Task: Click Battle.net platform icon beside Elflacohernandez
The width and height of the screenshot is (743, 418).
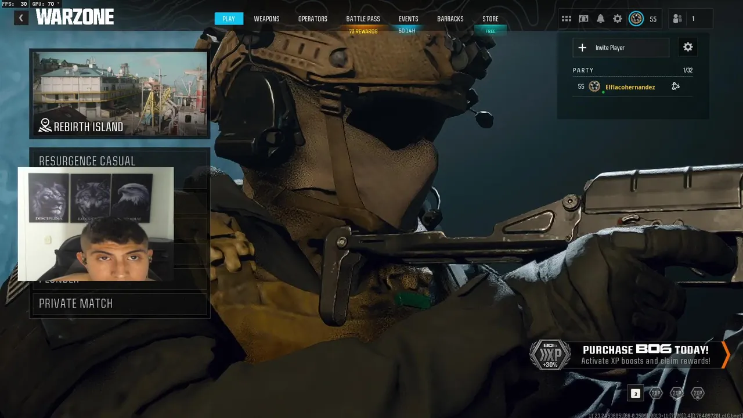Action: (676, 87)
